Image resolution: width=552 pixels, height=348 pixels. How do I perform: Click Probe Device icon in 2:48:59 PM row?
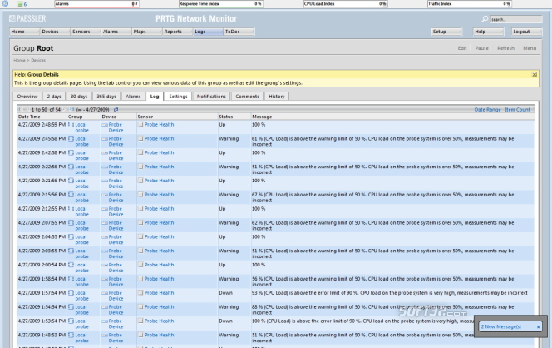coord(105,125)
